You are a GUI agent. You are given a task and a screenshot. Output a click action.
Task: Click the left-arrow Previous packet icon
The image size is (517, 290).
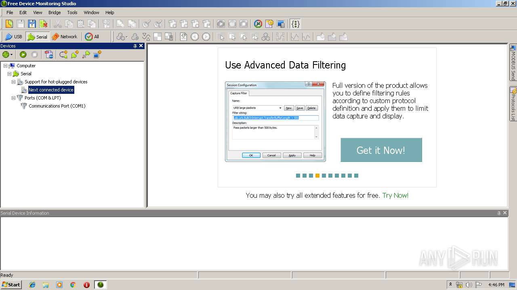(195, 37)
